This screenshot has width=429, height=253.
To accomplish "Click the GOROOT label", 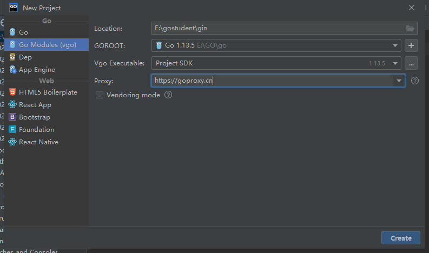I will pos(109,45).
